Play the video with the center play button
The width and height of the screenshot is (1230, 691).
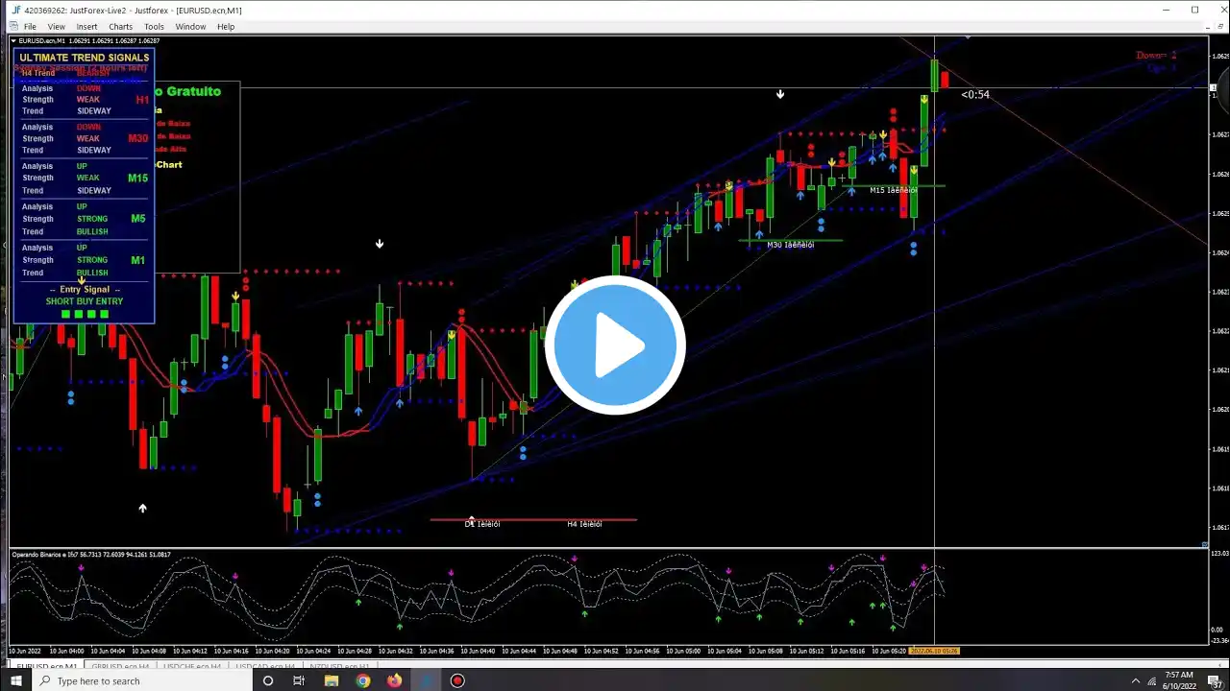(x=615, y=345)
